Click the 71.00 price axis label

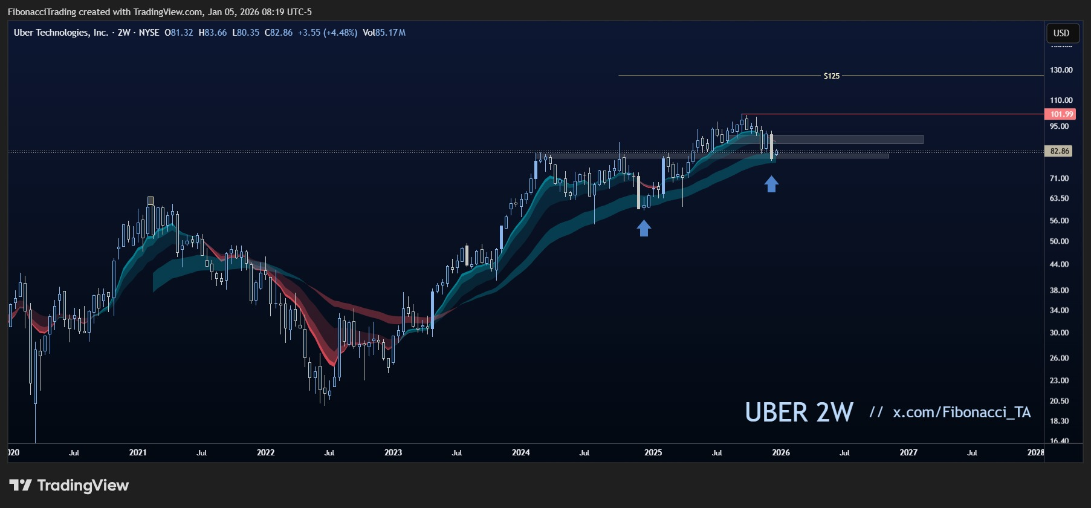click(1059, 178)
